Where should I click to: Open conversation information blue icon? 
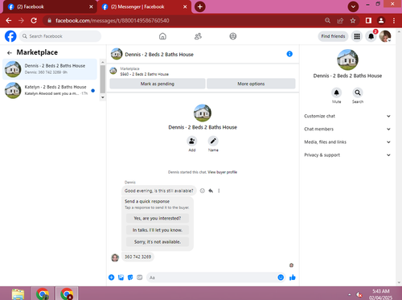coord(289,54)
